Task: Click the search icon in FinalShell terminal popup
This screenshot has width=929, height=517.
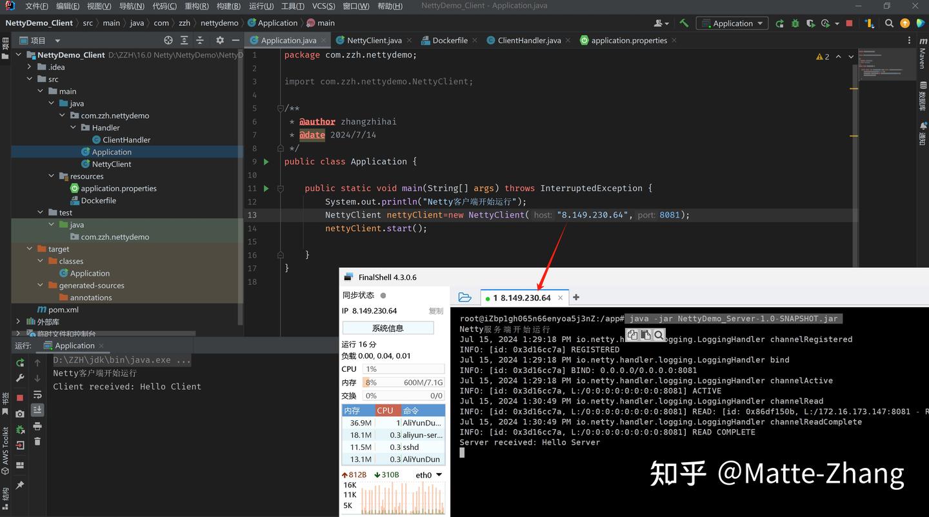Action: point(659,335)
